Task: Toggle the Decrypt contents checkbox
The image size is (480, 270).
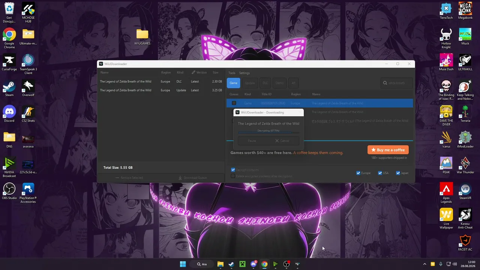Action: pyautogui.click(x=233, y=170)
